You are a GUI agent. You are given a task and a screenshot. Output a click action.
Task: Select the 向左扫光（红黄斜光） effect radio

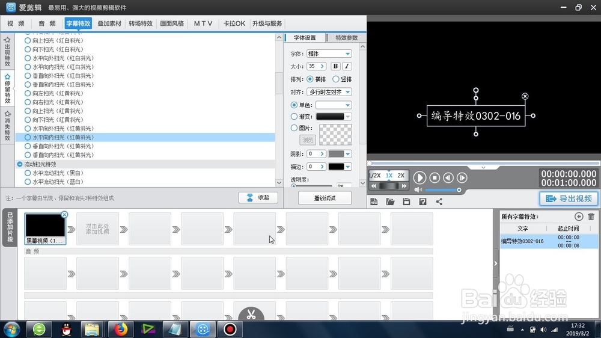(28, 93)
